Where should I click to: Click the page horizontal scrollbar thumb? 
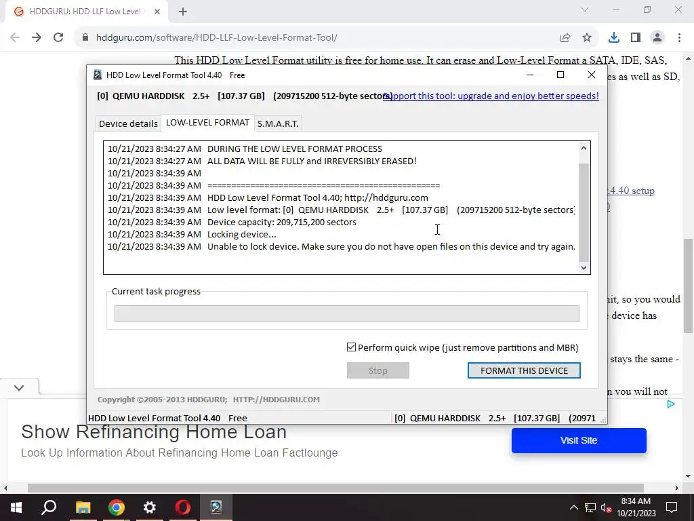[335, 488]
